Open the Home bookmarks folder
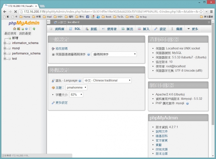Image resolution: width=216 pixels, height=159 pixels. click(25, 17)
